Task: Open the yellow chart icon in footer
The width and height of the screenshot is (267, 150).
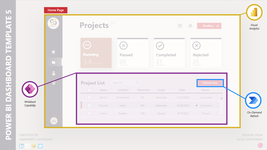Action: [34, 146]
